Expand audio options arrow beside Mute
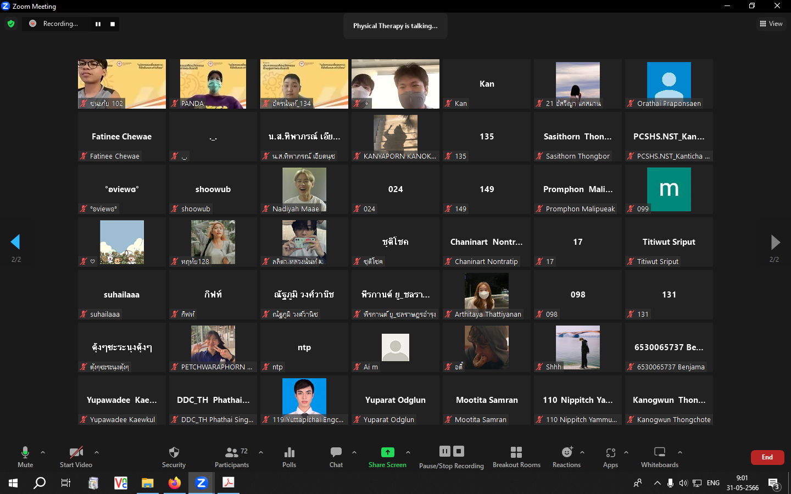Screen dimensions: 791x494 pyautogui.click(x=43, y=452)
